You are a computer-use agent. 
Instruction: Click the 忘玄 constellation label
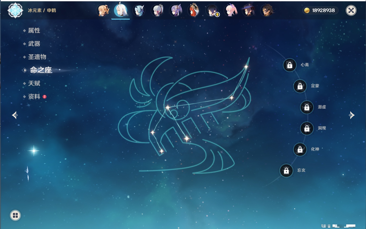(301, 170)
